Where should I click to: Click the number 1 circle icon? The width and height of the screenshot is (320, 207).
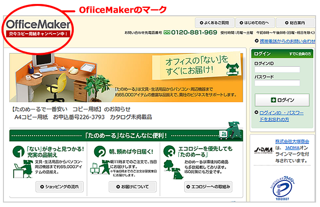18,152
